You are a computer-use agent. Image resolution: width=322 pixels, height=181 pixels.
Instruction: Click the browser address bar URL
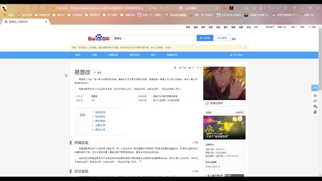(x=107, y=8)
